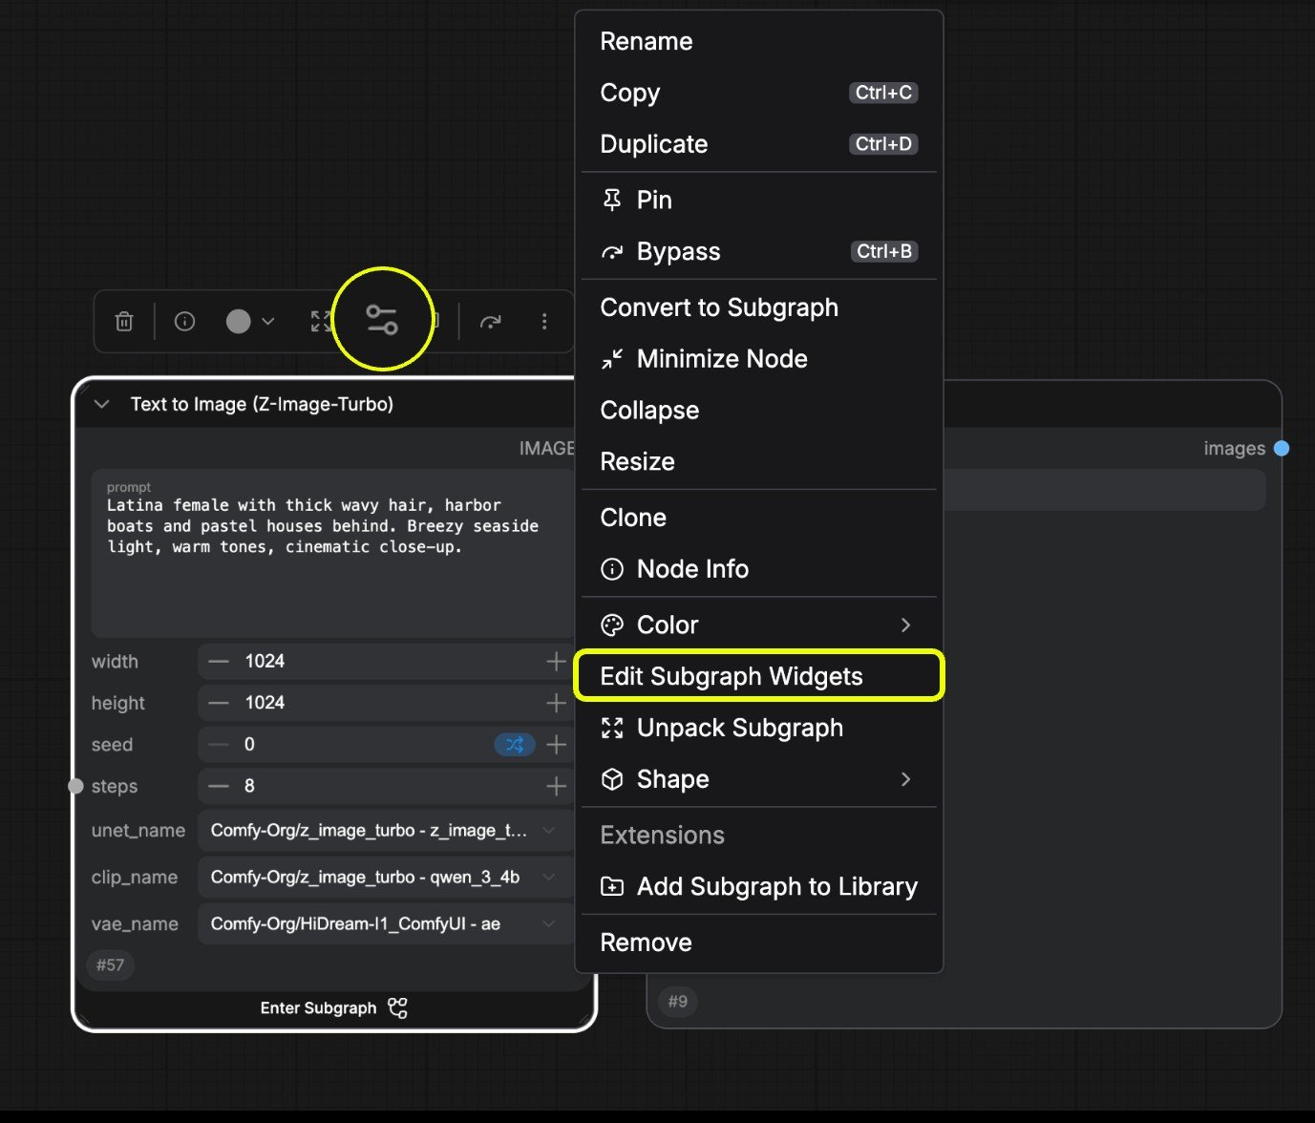Open the node color circle picker
The image size is (1315, 1123).
[x=238, y=322]
